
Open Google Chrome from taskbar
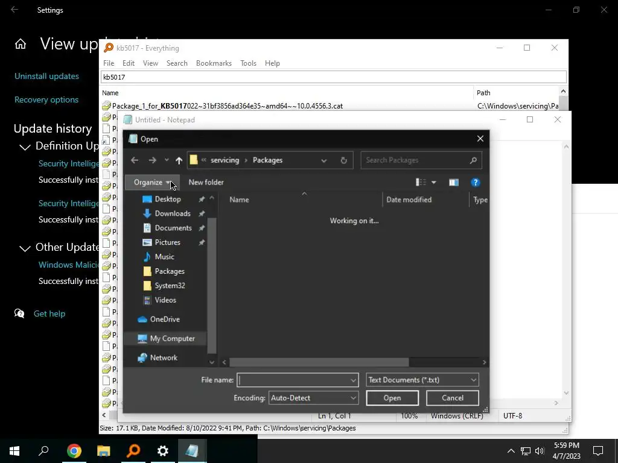[74, 451]
